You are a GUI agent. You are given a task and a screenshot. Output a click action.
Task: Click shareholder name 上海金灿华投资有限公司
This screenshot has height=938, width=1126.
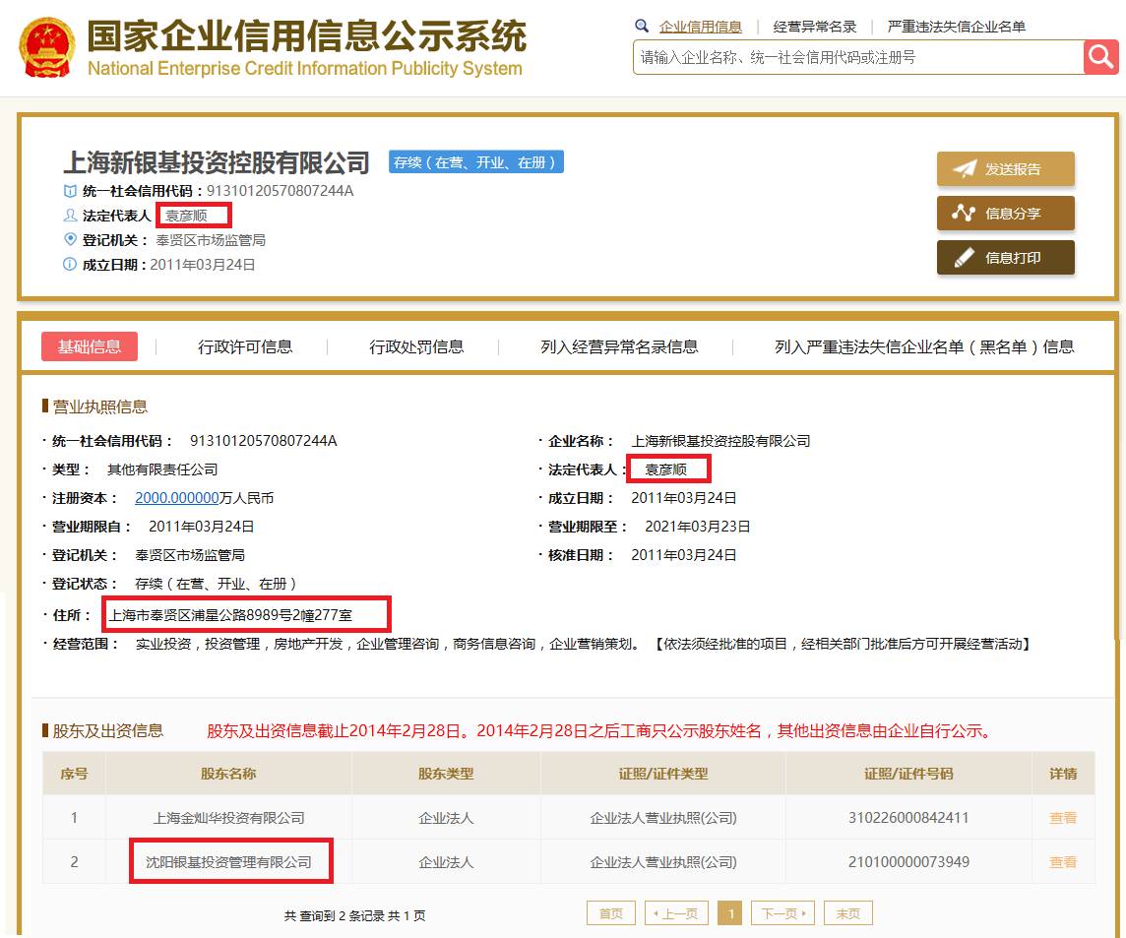coord(229,817)
